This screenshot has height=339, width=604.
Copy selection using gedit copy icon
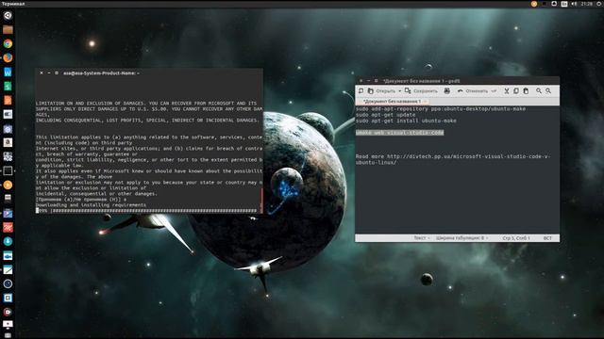516,91
